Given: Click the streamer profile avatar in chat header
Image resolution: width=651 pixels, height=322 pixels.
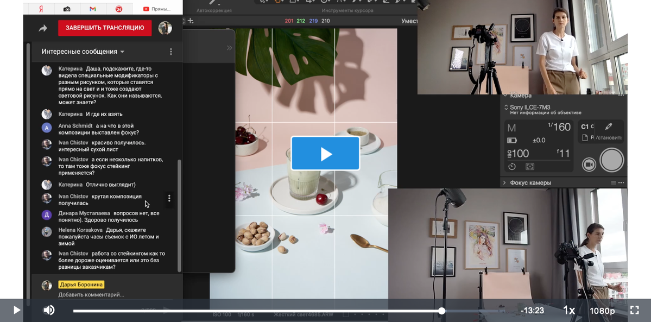Looking at the screenshot, I should (165, 28).
